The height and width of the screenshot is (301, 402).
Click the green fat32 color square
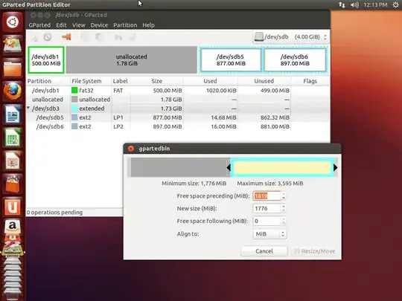(74, 91)
